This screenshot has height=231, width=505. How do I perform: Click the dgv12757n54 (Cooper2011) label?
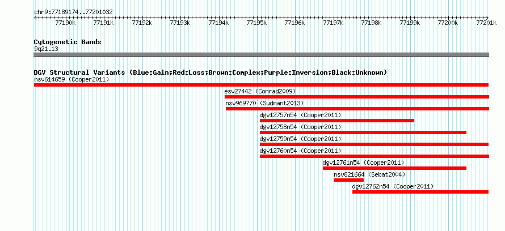300,115
